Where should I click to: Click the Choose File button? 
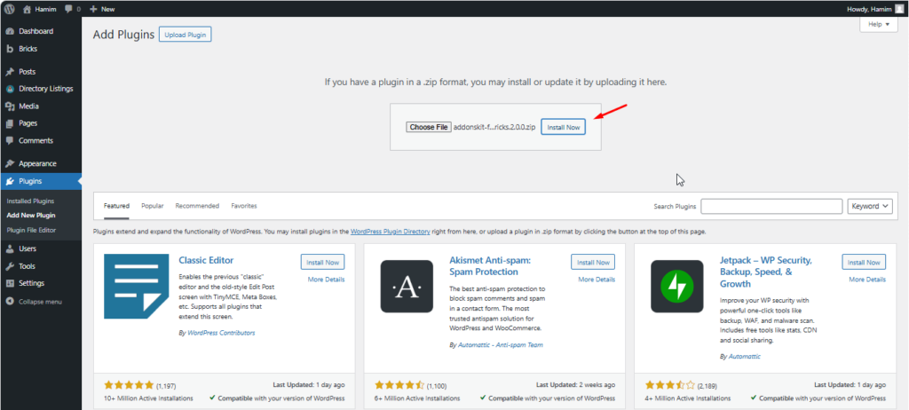pyautogui.click(x=429, y=127)
